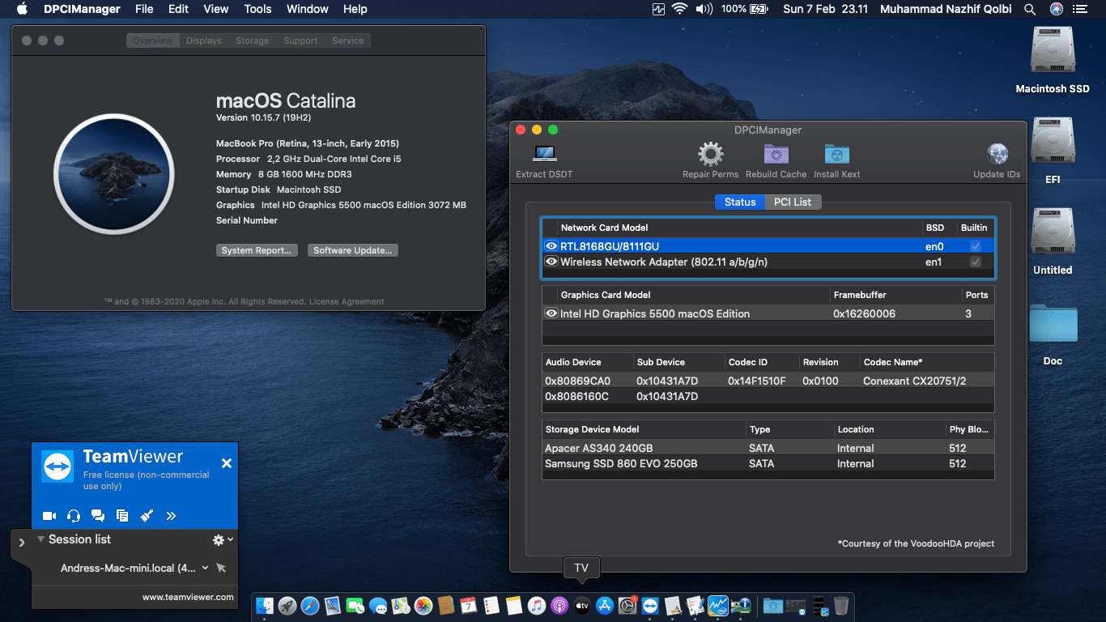Click the System Report button

click(257, 250)
